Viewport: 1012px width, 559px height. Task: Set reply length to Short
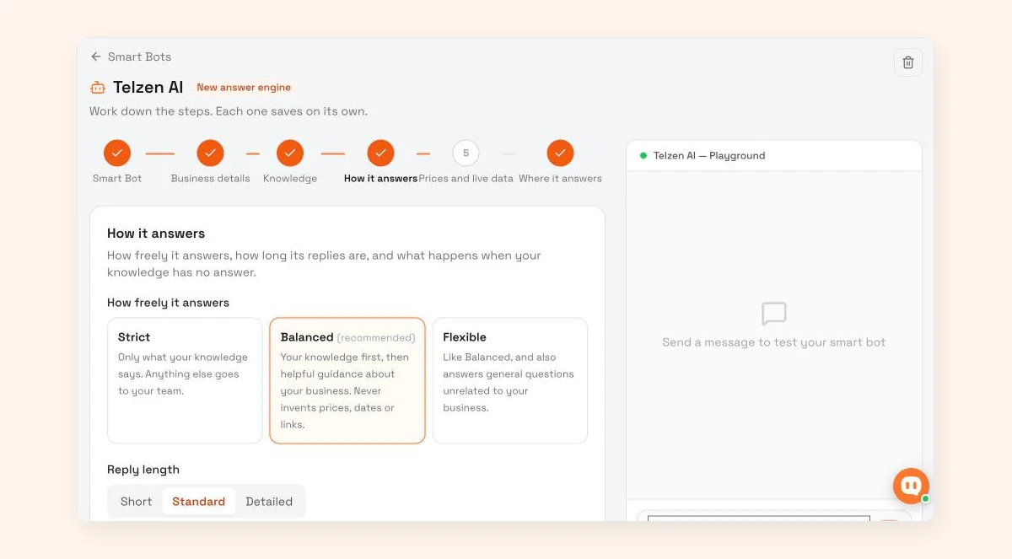pyautogui.click(x=137, y=502)
